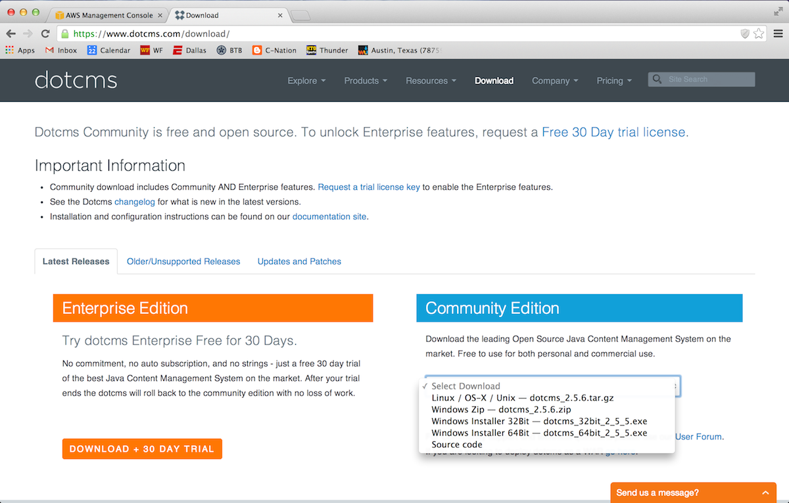Click Request a trial license key link
Image resolution: width=789 pixels, height=503 pixels.
369,187
